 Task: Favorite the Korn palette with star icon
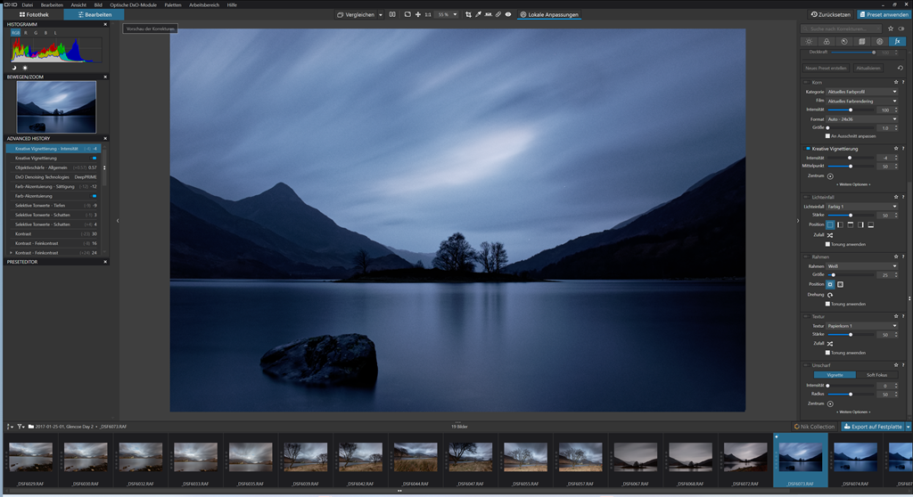coord(895,82)
